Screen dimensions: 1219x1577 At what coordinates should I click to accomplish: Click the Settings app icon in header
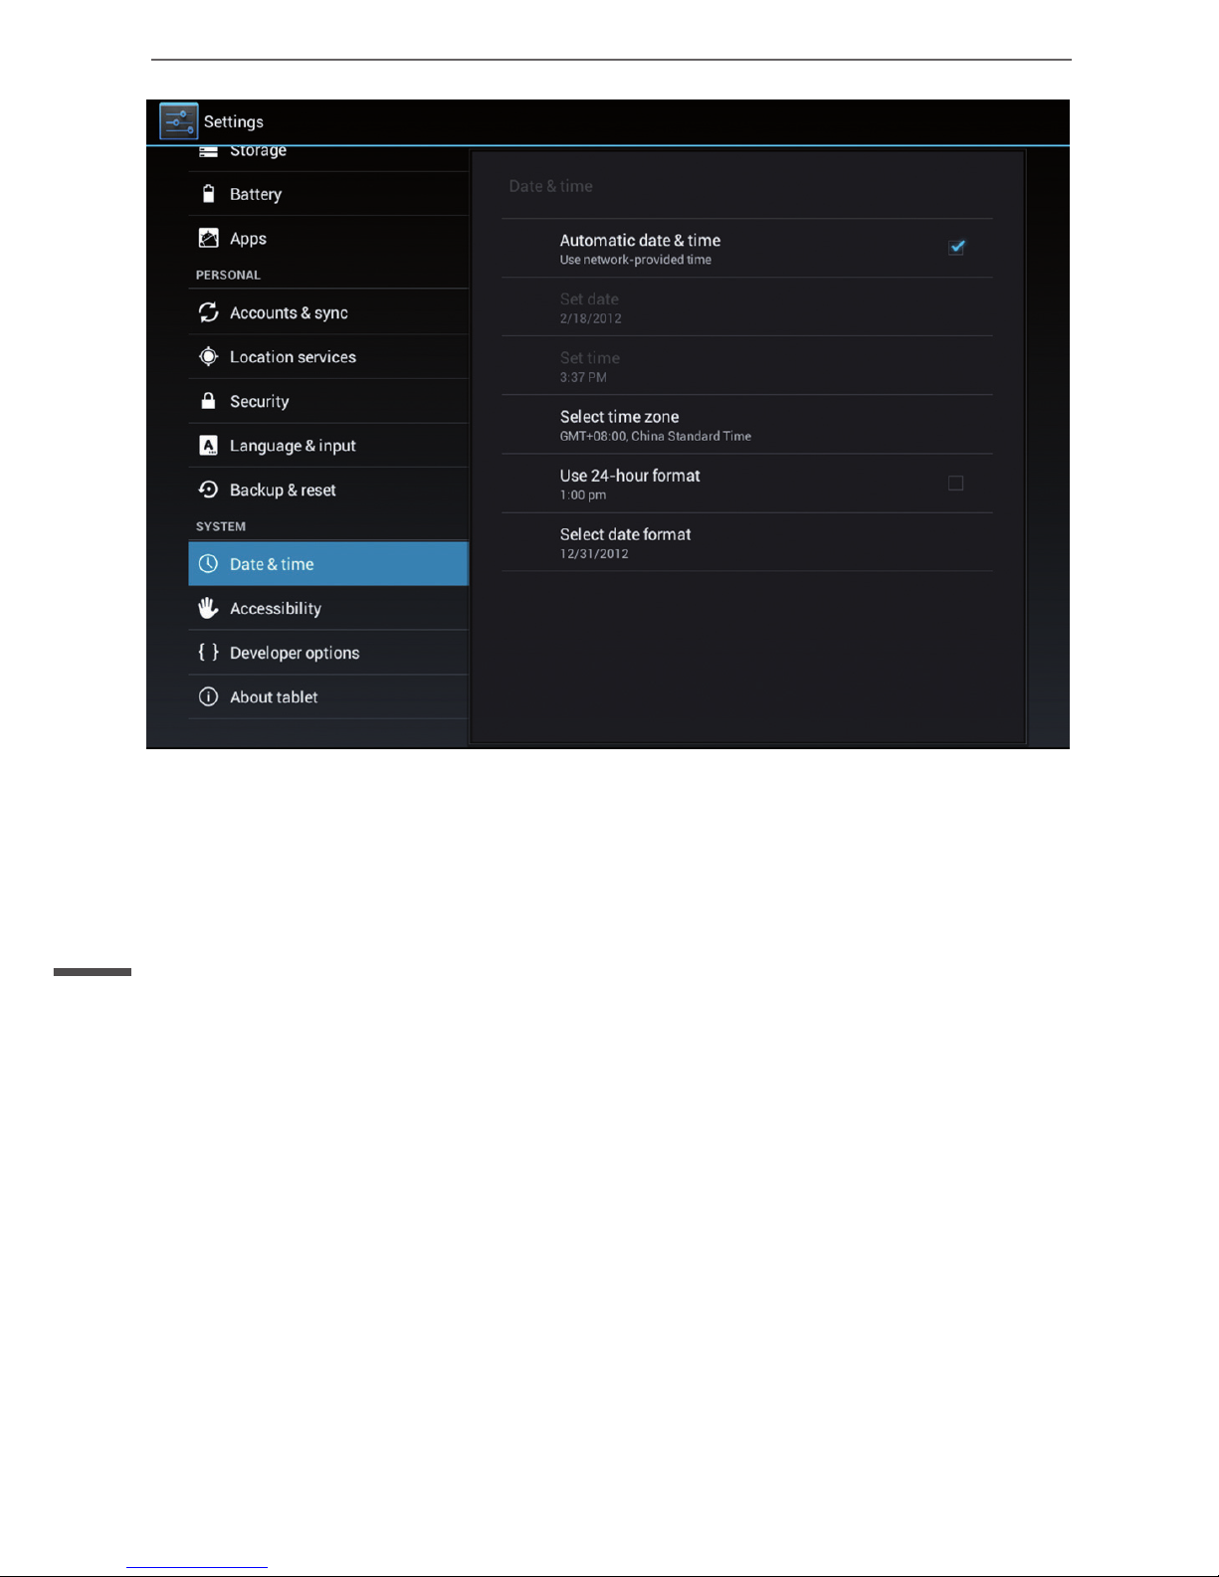179,121
